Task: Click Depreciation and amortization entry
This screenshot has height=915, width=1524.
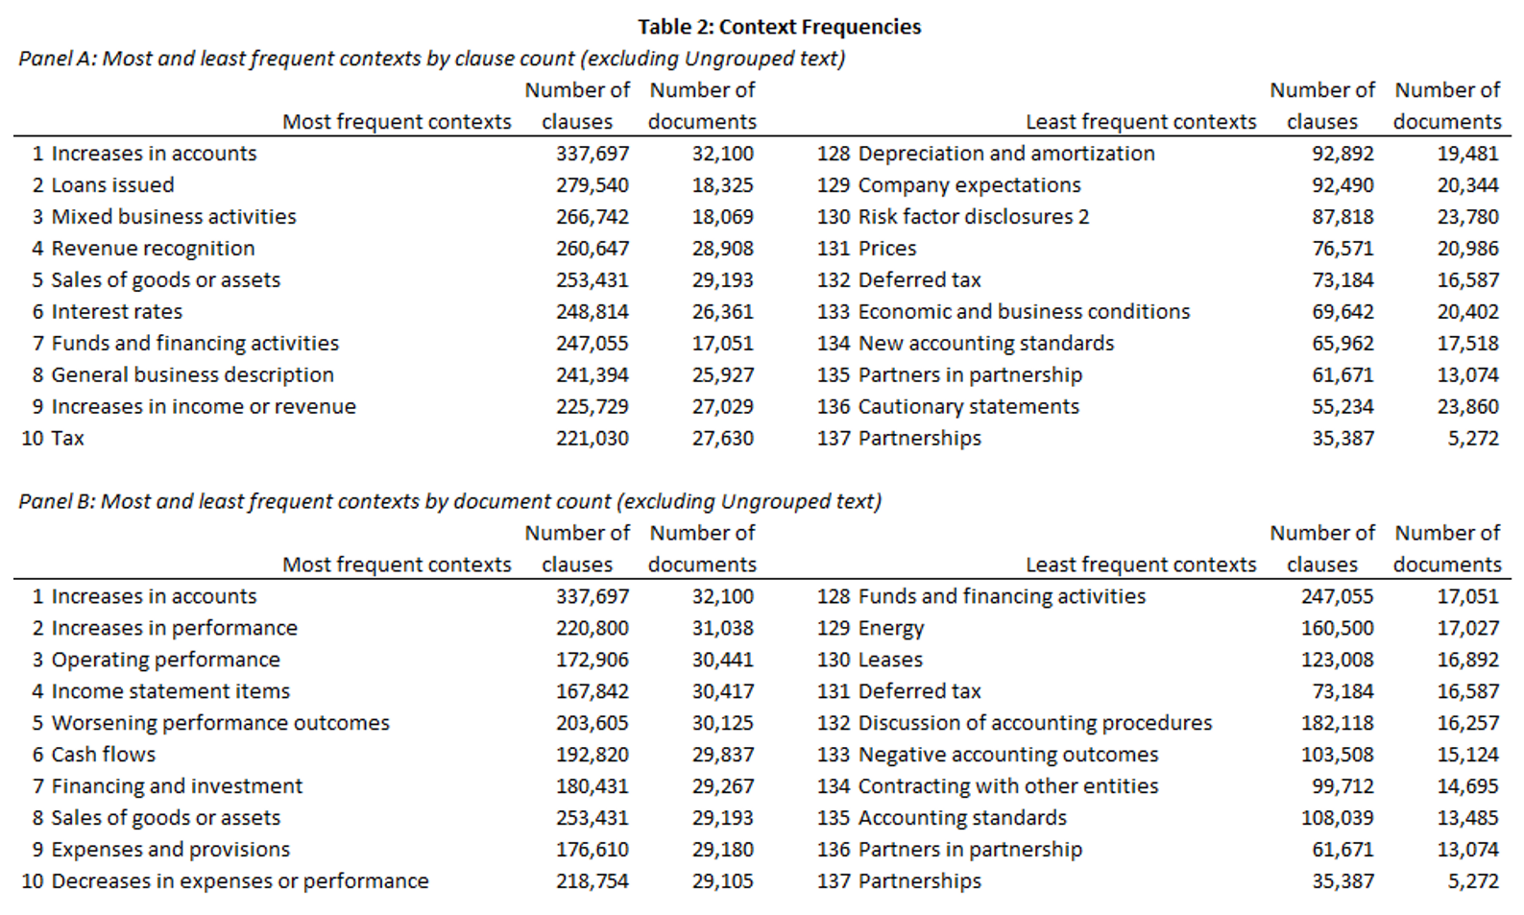Action: click(x=1006, y=154)
